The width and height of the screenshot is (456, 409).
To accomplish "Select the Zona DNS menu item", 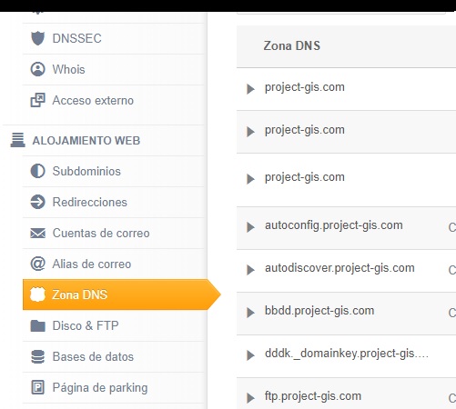I will (x=121, y=294).
